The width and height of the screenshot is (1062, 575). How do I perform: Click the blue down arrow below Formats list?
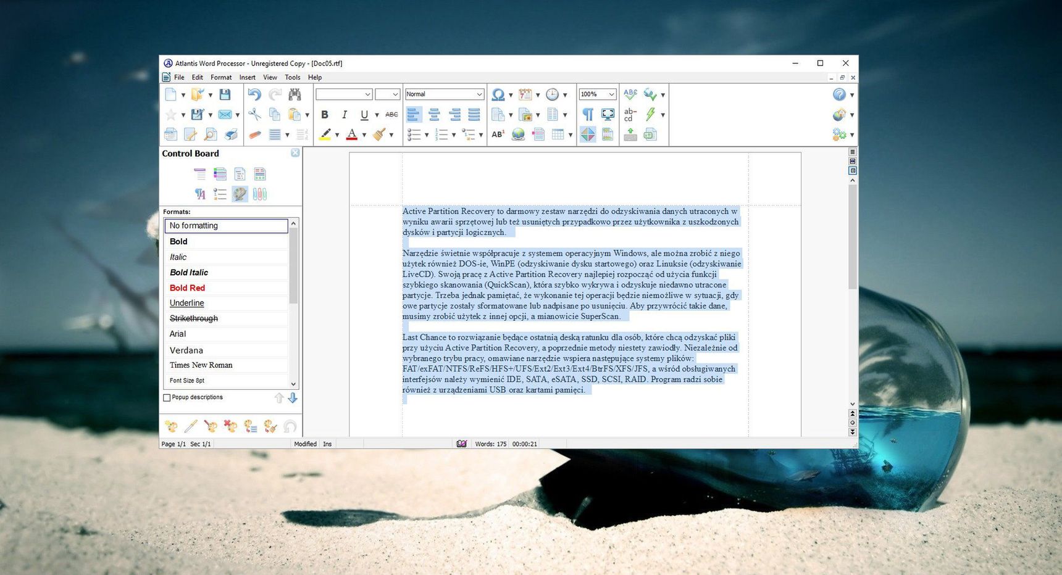(293, 398)
